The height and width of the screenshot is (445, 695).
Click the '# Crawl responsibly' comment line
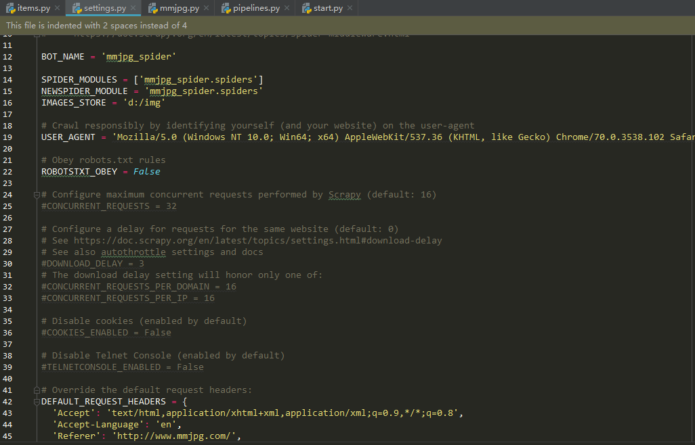point(257,126)
